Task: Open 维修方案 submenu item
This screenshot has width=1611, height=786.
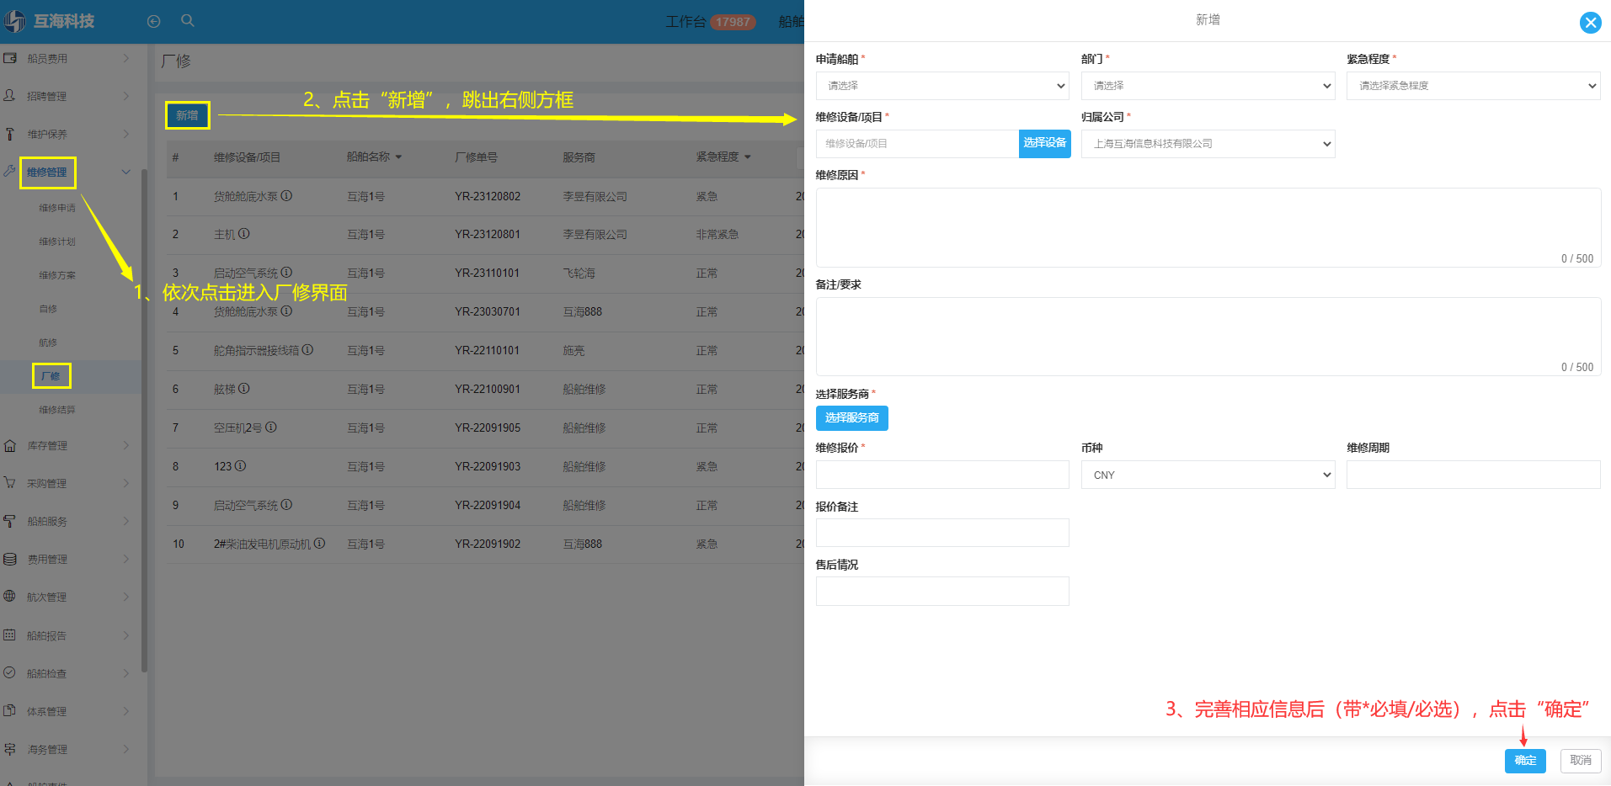Action: (x=57, y=275)
